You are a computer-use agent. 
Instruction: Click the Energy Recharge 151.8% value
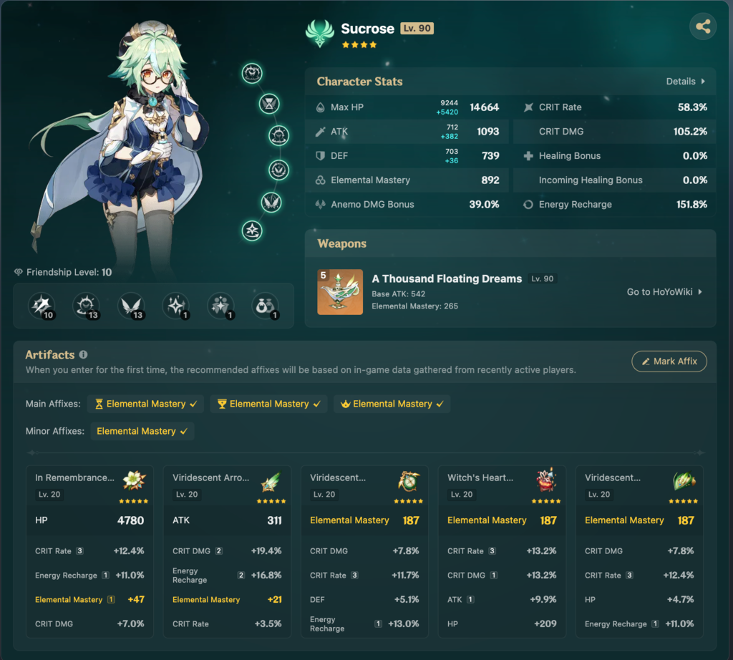tap(691, 205)
